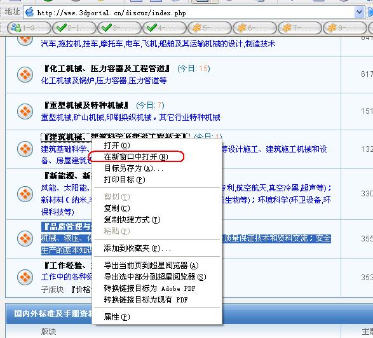Click forum icon beside 建筑机械 board
Image resolution: width=373 pixels, height=338 pixels.
(x=25, y=149)
